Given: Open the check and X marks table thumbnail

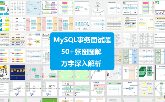Looking at the screenshot, I should tap(114, 89).
